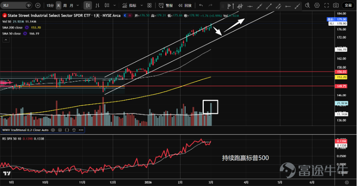Start bar replay with the 回放 button
The image size is (357, 186).
[x=185, y=6]
